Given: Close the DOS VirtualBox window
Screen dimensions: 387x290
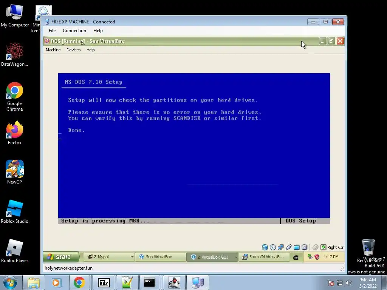Looking at the screenshot, I should [340, 41].
